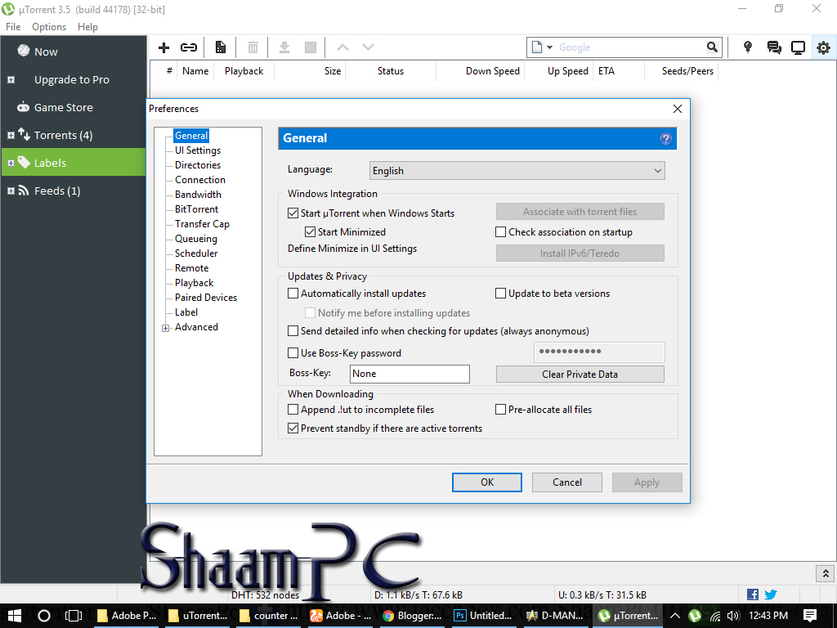
Task: Click the chat bubbles icon in toolbar
Action: tap(774, 47)
